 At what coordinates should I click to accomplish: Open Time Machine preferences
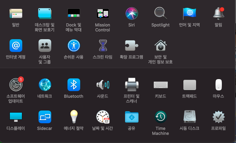pyautogui.click(x=161, y=117)
